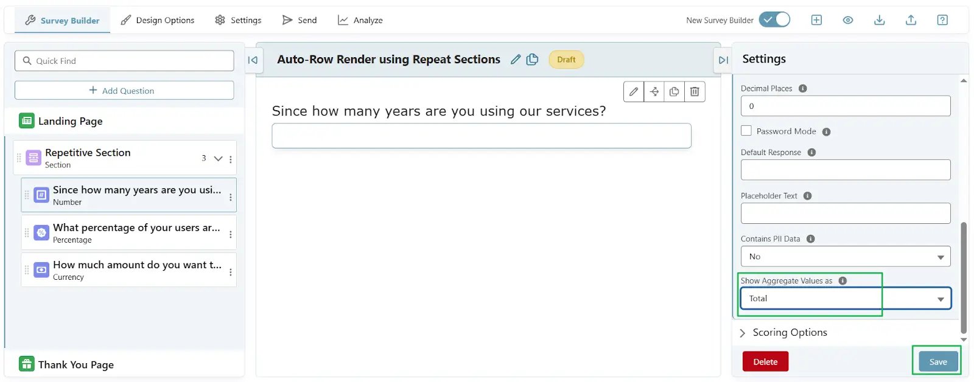
Task: Copy the survey using title copy icon
Action: tap(532, 59)
